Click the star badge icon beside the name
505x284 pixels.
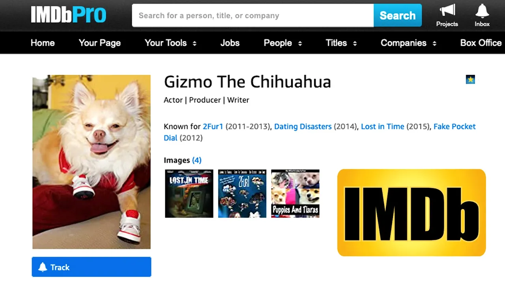[470, 80]
